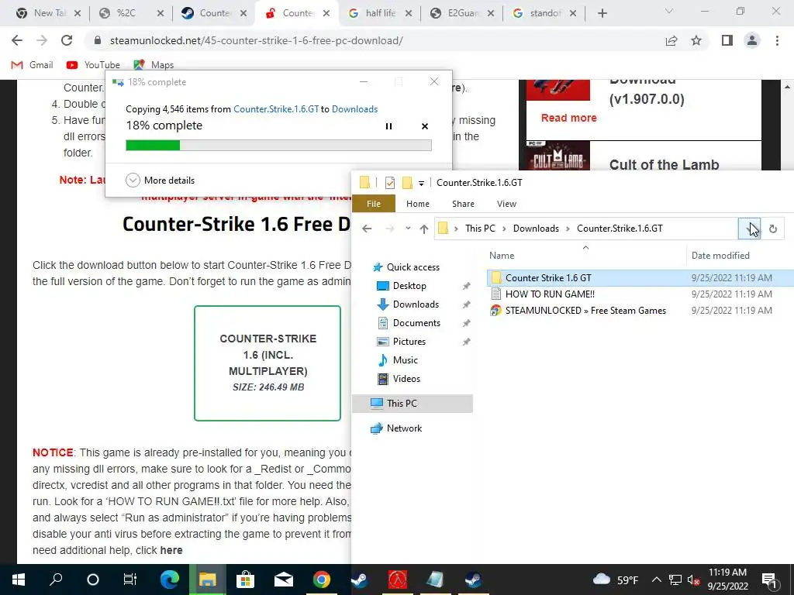Open Cult of the Lamb sidebar entry
The width and height of the screenshot is (794, 595).
click(664, 165)
